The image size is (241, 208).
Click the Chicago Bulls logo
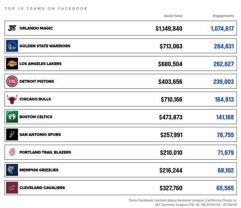tap(12, 99)
